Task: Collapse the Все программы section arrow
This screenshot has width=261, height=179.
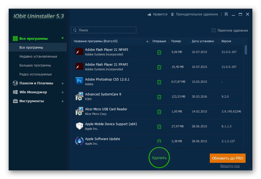Action: (63, 38)
